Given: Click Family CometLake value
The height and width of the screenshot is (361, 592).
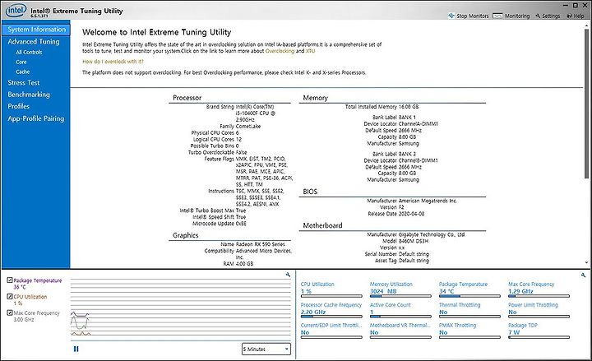Looking at the screenshot, I should click(x=248, y=126).
